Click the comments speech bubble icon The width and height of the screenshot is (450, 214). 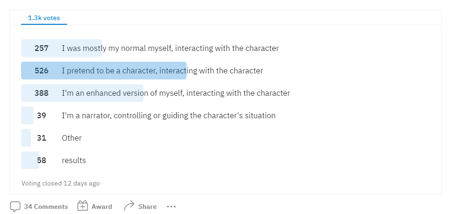pos(15,207)
